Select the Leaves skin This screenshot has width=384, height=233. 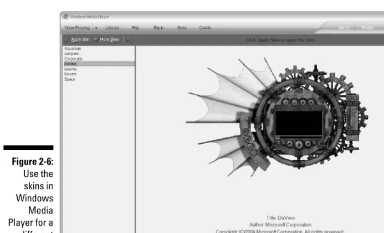[x=71, y=69]
